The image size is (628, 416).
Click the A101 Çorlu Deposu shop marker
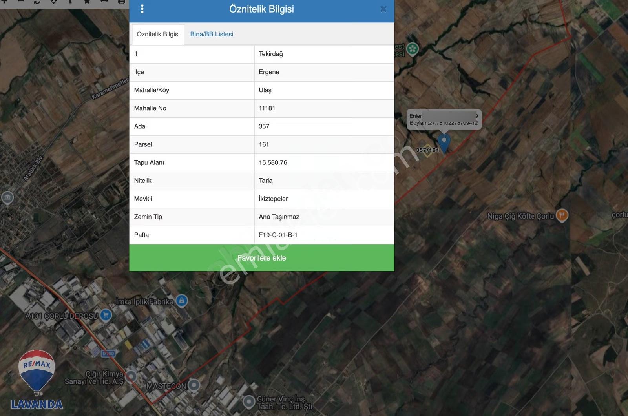click(106, 315)
